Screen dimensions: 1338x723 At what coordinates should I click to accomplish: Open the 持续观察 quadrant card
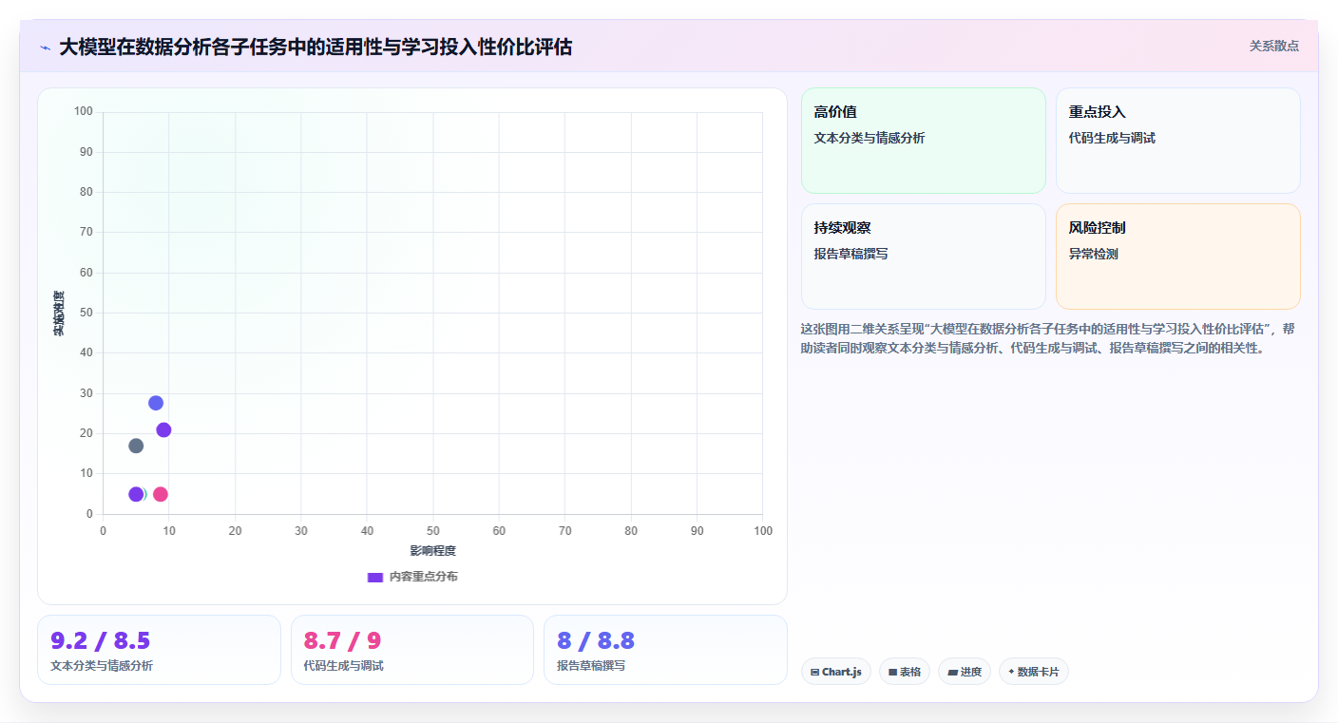coord(924,257)
